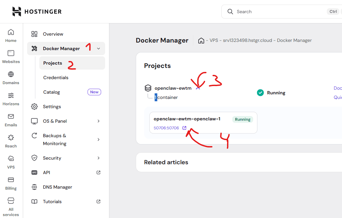The image size is (342, 218).
Task: Open Home in the left rail
Action: [11, 36]
